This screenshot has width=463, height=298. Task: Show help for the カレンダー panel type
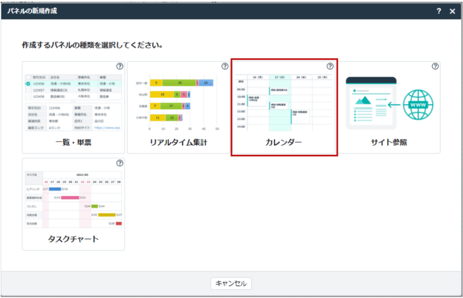point(330,66)
